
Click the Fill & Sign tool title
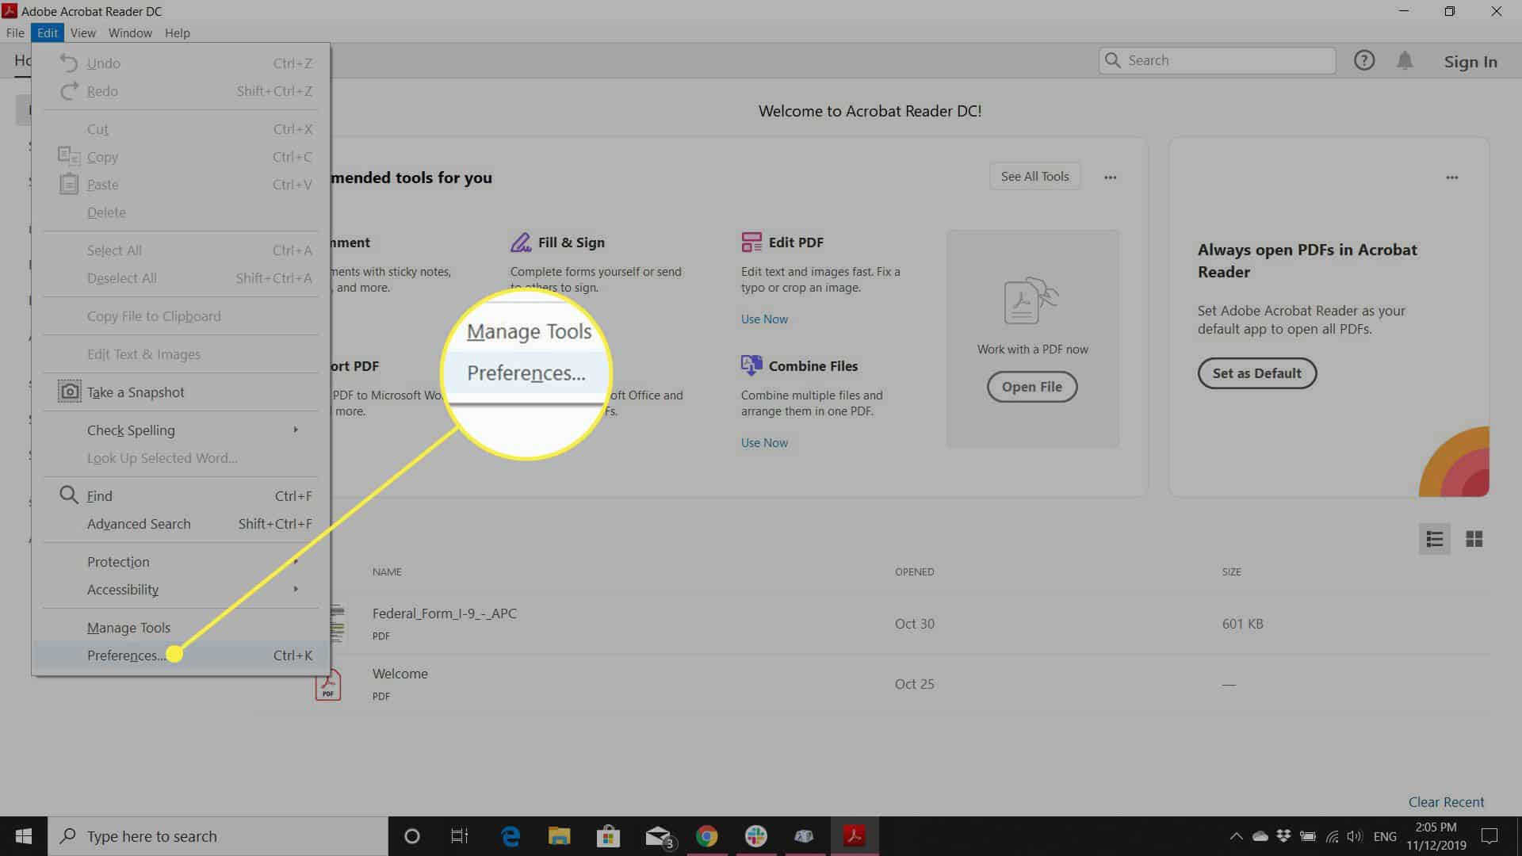571,242
